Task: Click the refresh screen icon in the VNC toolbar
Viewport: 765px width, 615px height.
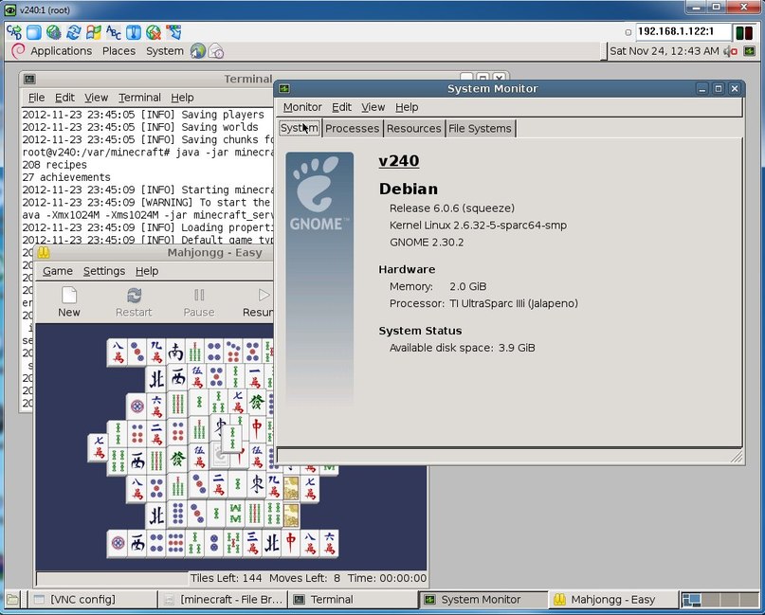Action: click(x=73, y=31)
